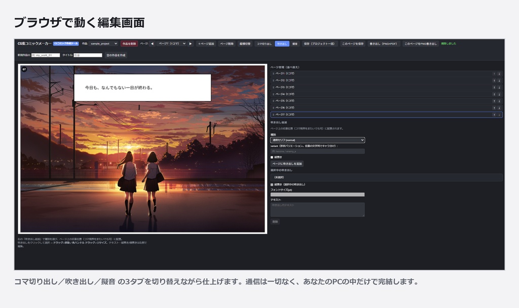
Task: Click the 空の作品を作成 button
Action: point(116,55)
